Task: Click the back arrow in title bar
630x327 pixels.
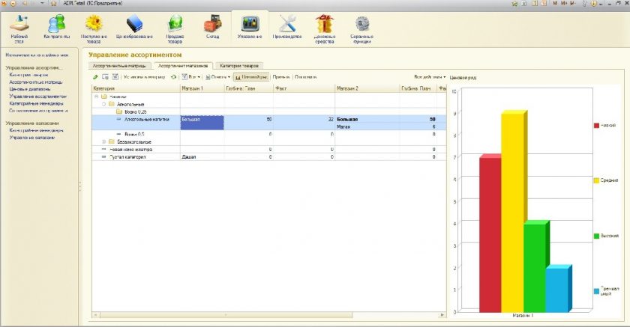Action: [24, 3]
